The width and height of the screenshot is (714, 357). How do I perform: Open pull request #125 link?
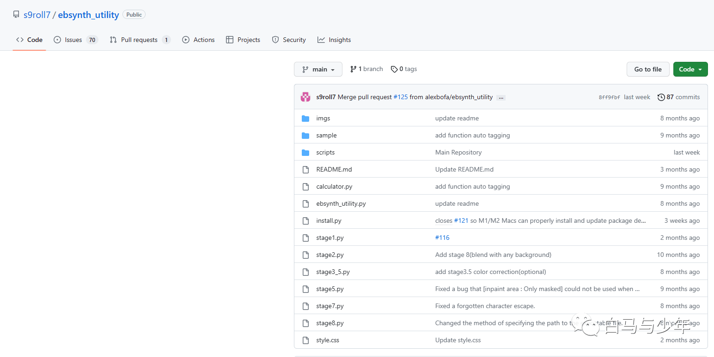pyautogui.click(x=401, y=97)
